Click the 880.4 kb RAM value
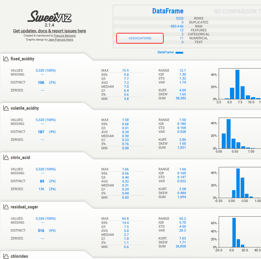This screenshot has width=261, height=259. pyautogui.click(x=177, y=26)
